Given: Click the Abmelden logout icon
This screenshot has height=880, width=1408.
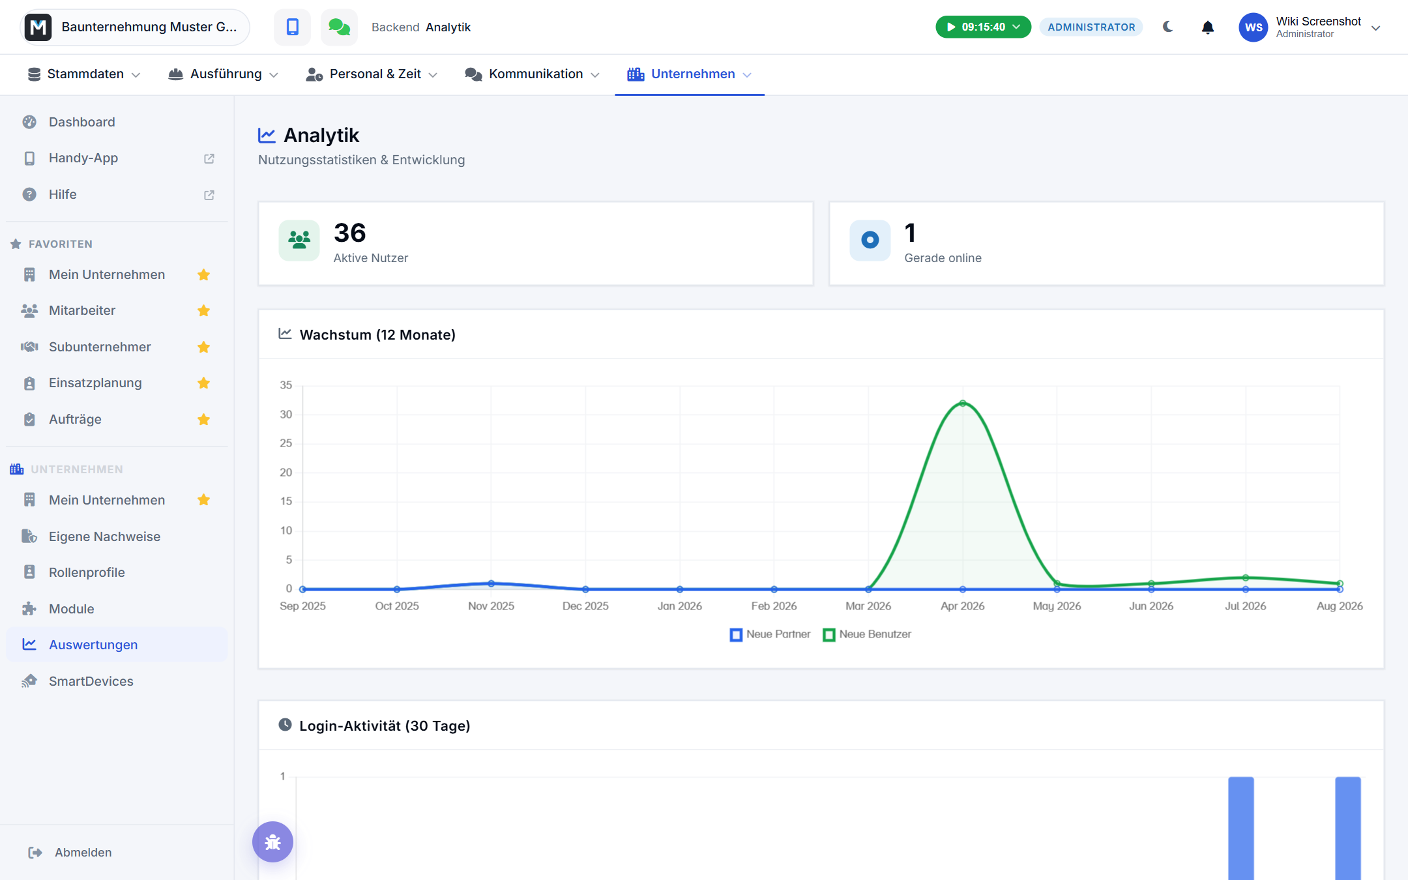Looking at the screenshot, I should pyautogui.click(x=35, y=853).
